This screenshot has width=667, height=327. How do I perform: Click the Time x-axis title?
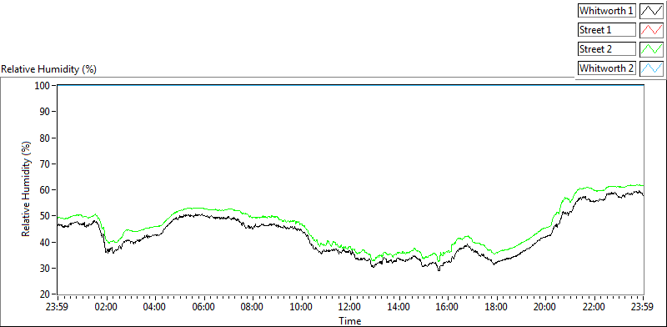[x=350, y=320]
